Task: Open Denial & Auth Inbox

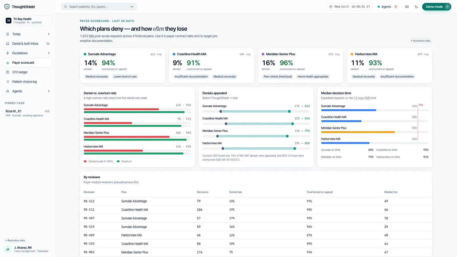Action: (x=27, y=44)
